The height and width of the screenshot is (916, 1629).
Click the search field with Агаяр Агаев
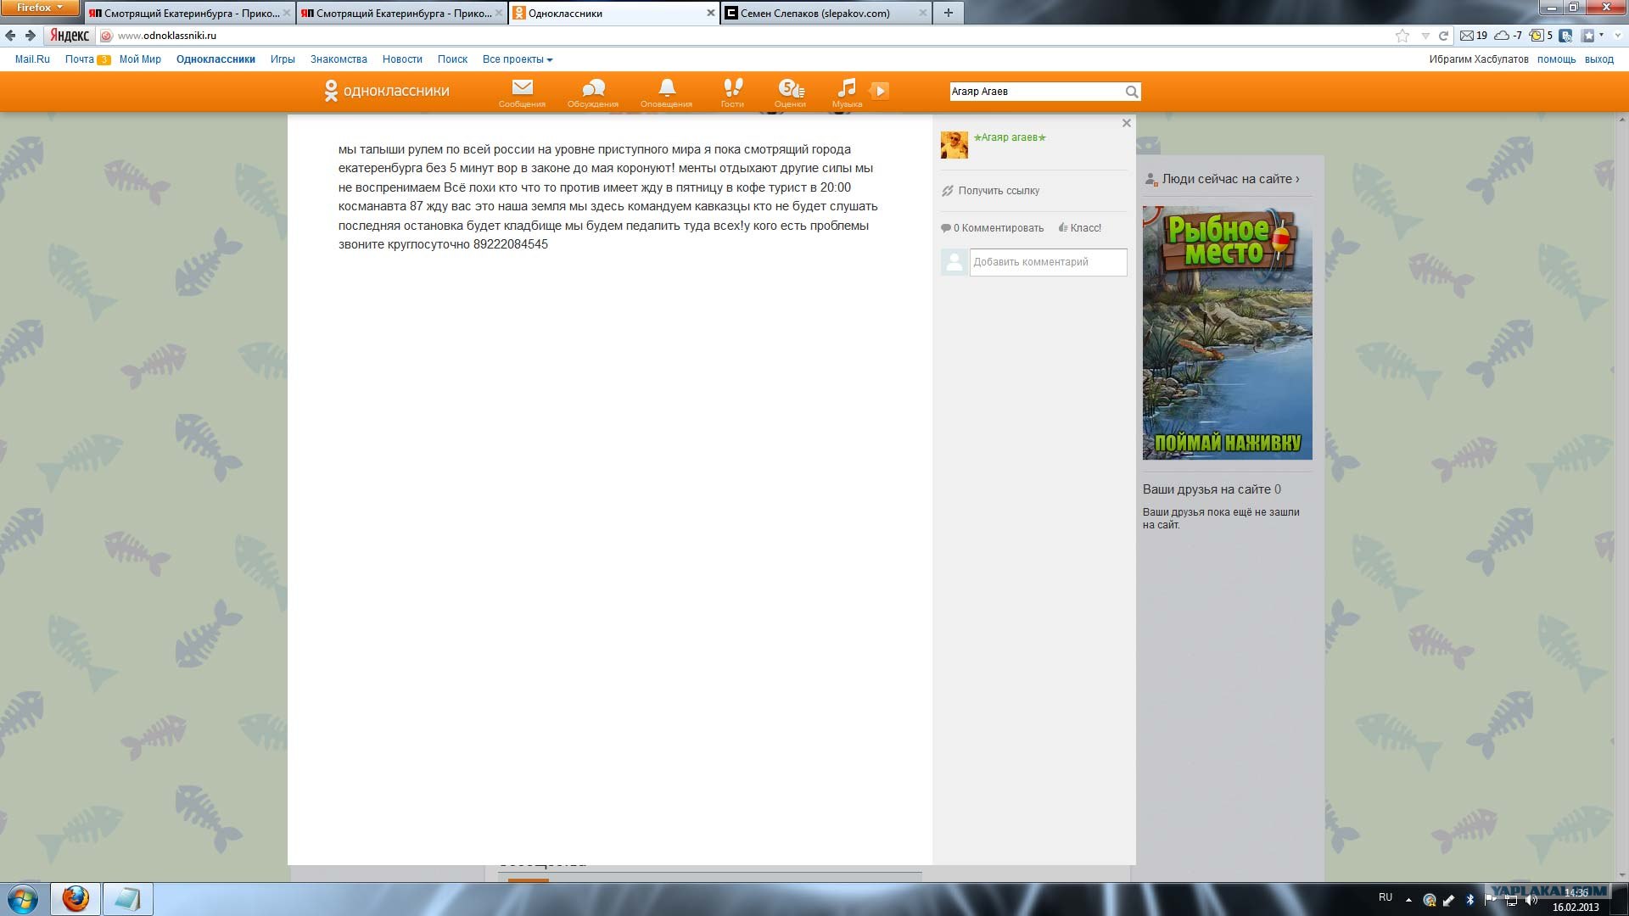click(x=1036, y=92)
